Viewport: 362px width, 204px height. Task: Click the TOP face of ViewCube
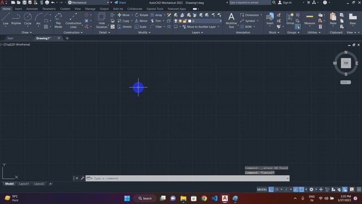click(346, 63)
